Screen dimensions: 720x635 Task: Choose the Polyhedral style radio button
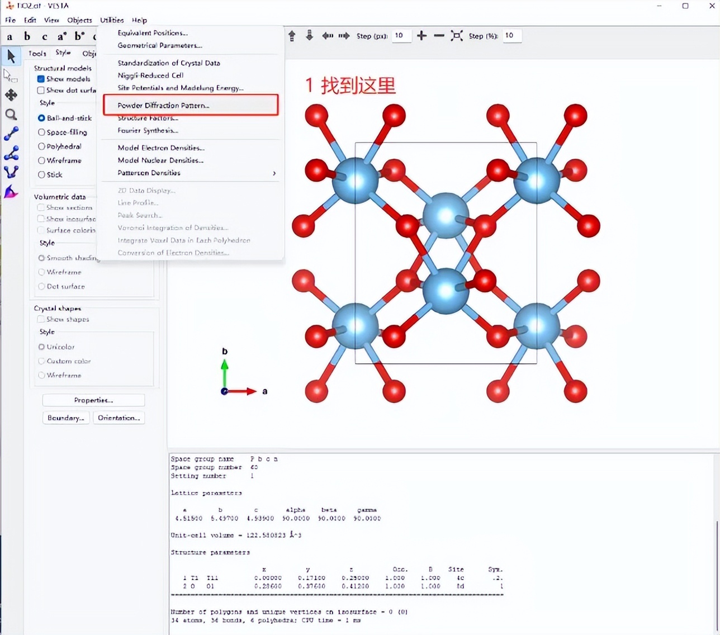(x=41, y=146)
